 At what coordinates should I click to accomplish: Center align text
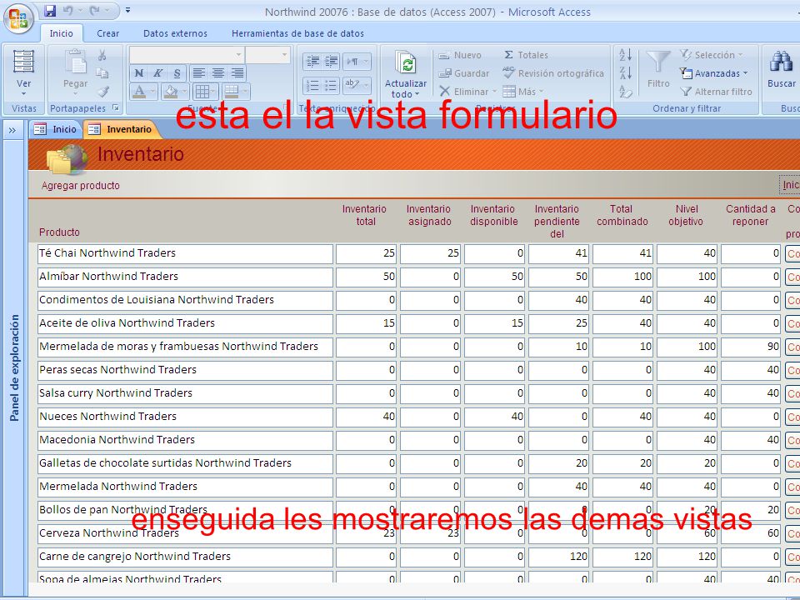click(x=217, y=73)
